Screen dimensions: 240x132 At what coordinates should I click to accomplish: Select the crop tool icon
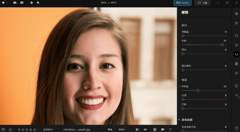tap(236, 36)
